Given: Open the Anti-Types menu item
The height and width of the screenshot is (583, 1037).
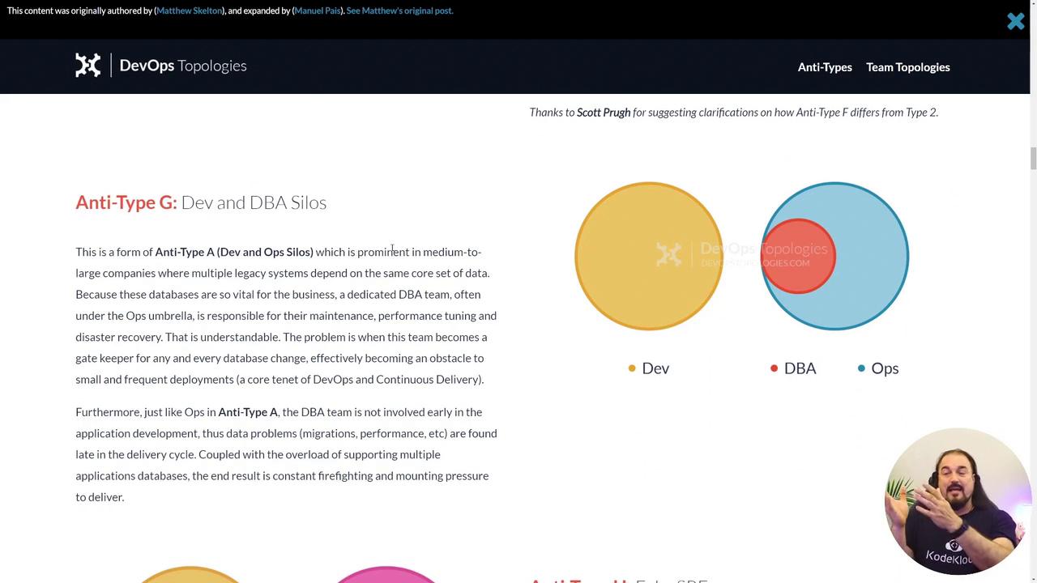Looking at the screenshot, I should (x=825, y=67).
